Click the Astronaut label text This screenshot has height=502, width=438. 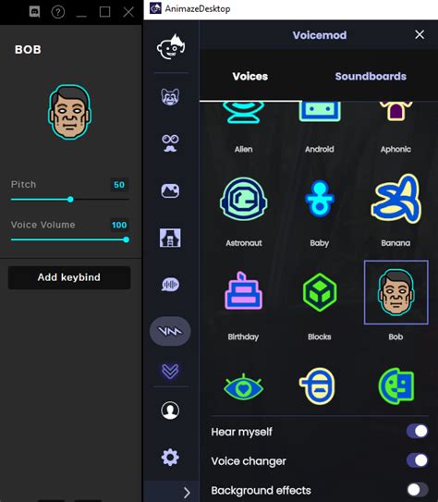[244, 243]
